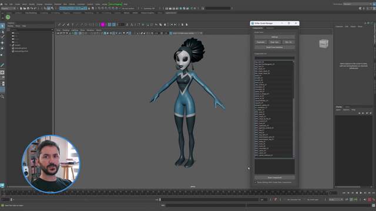The image size is (376, 211).
Task: Open the mGear menu
Action: (x=105, y=4)
